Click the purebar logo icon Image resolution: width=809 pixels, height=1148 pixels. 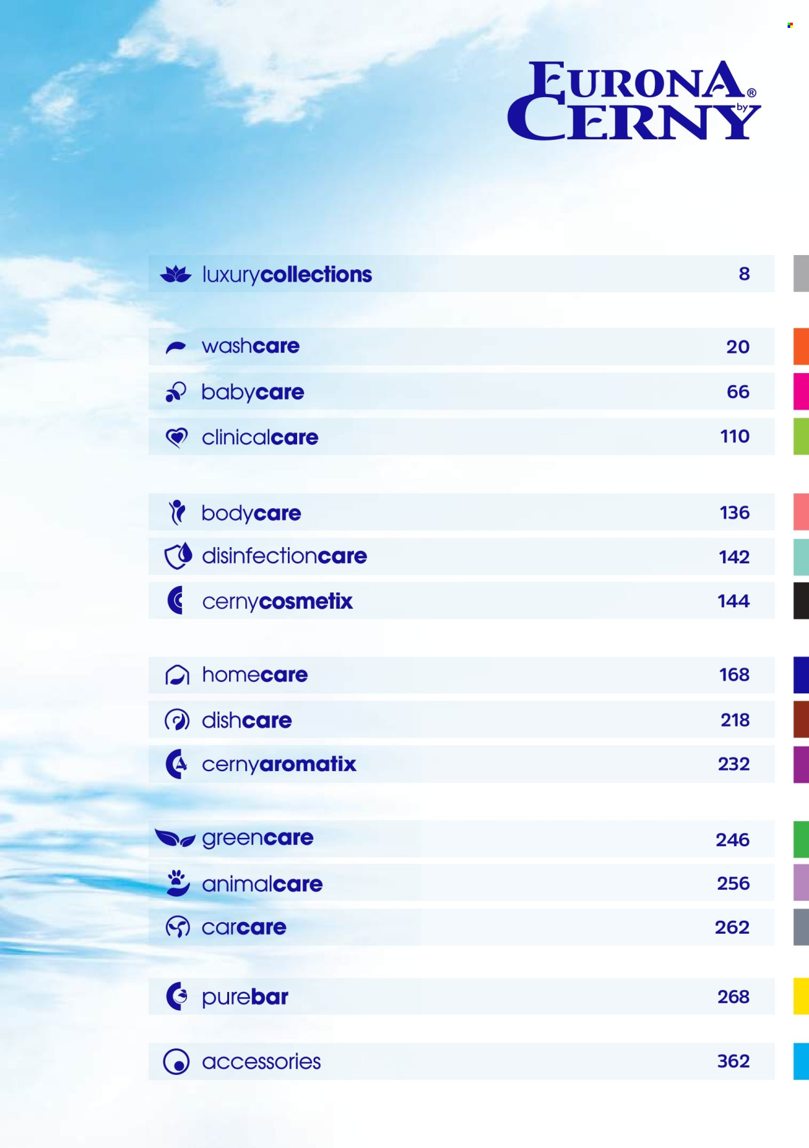pos(177,996)
